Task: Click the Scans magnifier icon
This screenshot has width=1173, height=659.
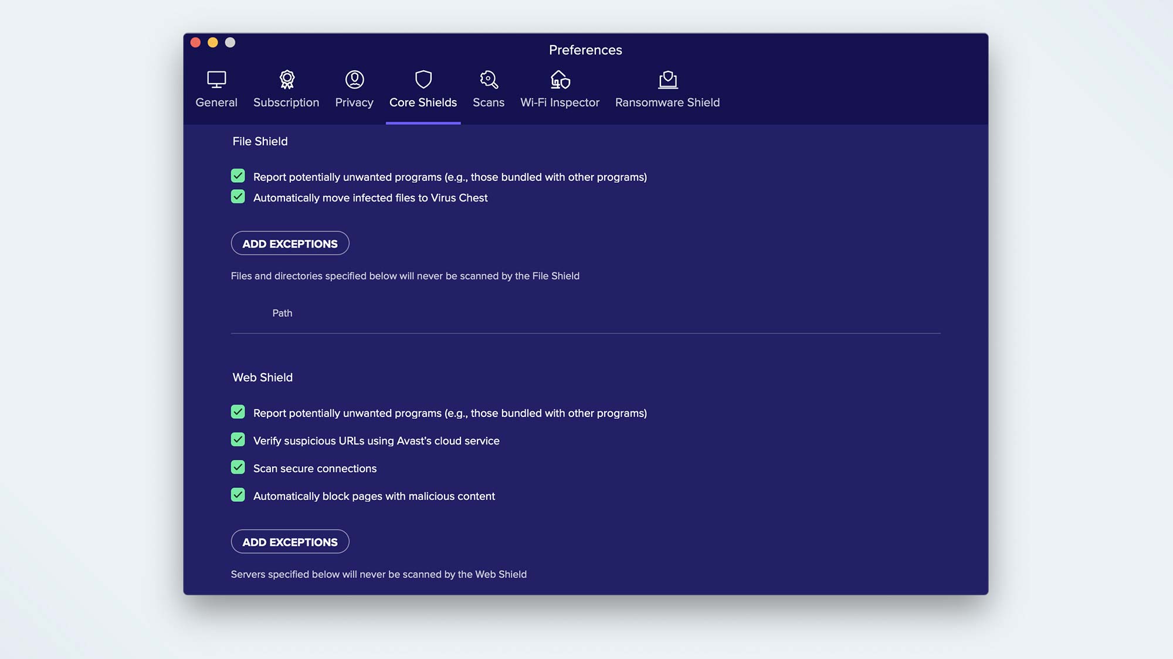Action: 489,79
